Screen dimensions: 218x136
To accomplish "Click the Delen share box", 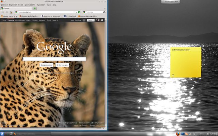I will tap(91, 20).
